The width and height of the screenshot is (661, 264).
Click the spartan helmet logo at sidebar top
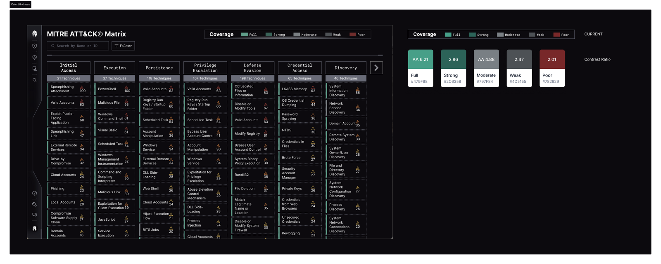tap(35, 34)
